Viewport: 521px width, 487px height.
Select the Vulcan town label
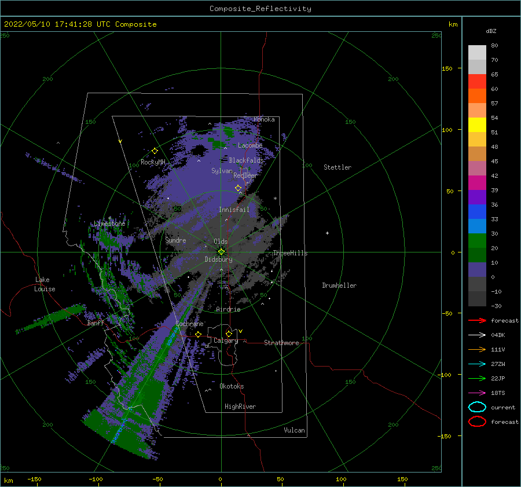pyautogui.click(x=295, y=430)
